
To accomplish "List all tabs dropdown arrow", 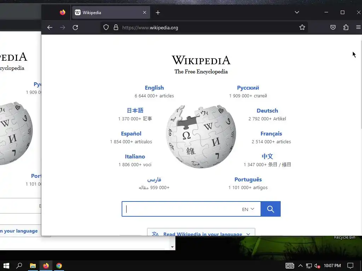I will pos(297,12).
